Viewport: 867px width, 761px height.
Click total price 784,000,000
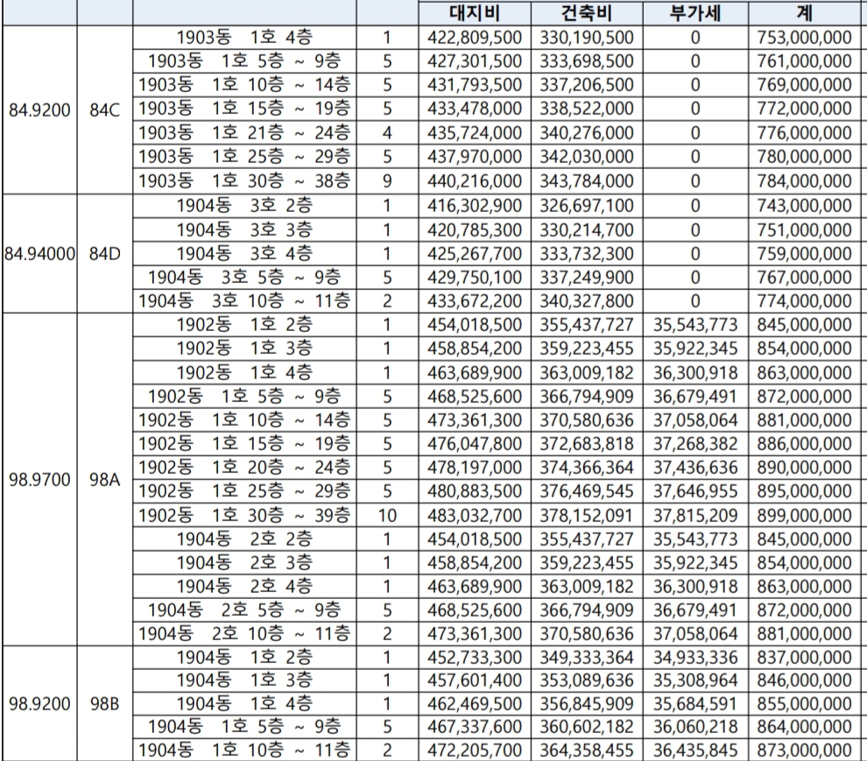[805, 181]
